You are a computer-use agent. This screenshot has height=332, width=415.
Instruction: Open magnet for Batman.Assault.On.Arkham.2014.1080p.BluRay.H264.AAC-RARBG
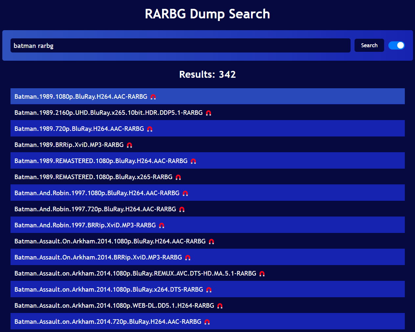click(211, 241)
